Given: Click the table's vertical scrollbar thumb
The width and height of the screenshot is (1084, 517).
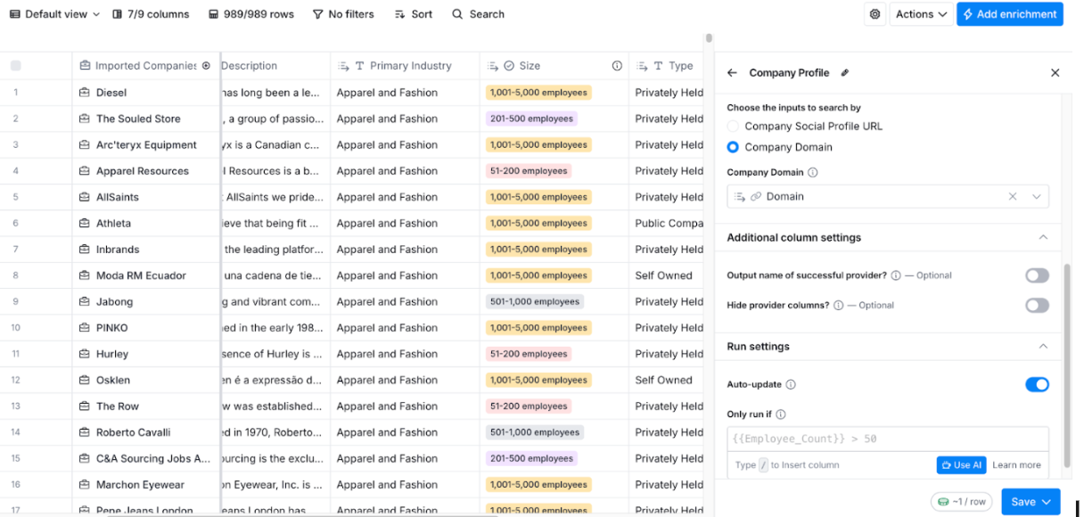Looking at the screenshot, I should coord(709,38).
